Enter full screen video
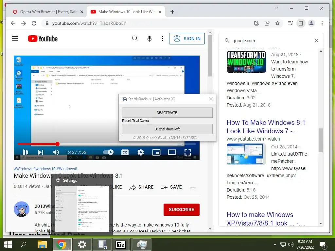 (x=187, y=152)
